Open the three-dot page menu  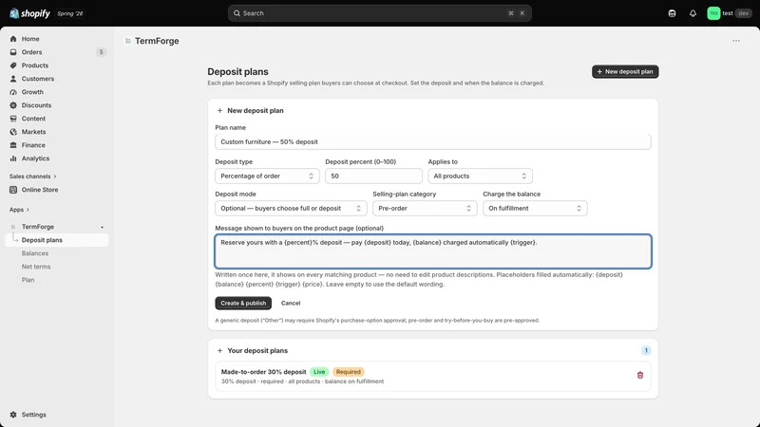point(735,41)
